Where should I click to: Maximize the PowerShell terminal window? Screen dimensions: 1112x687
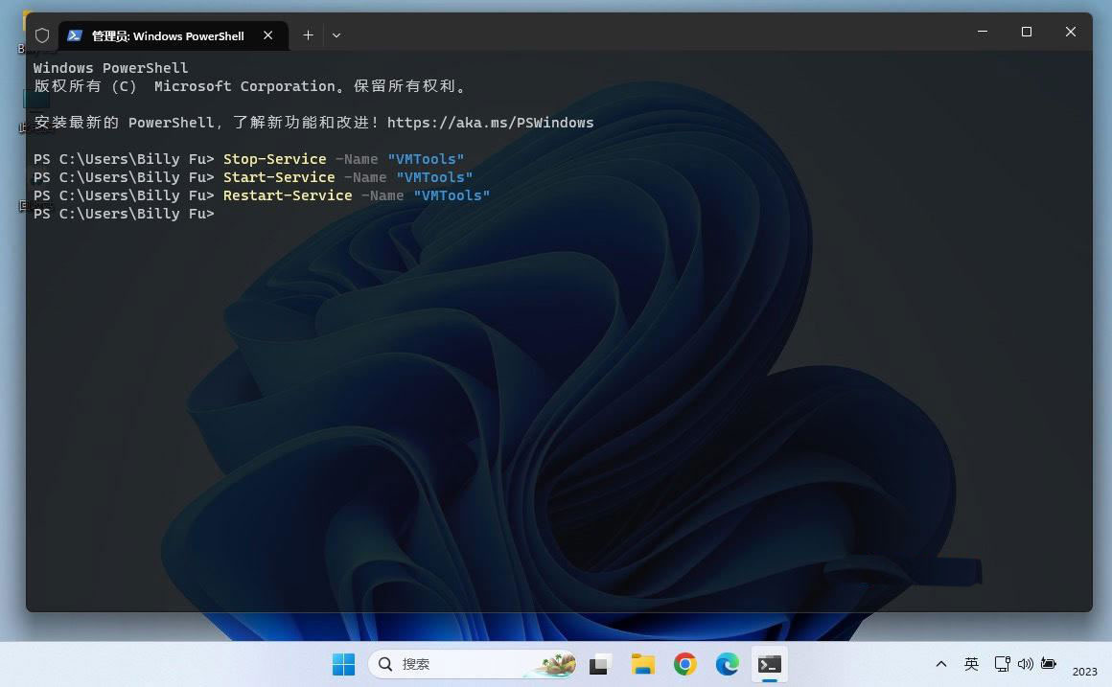click(x=1027, y=32)
